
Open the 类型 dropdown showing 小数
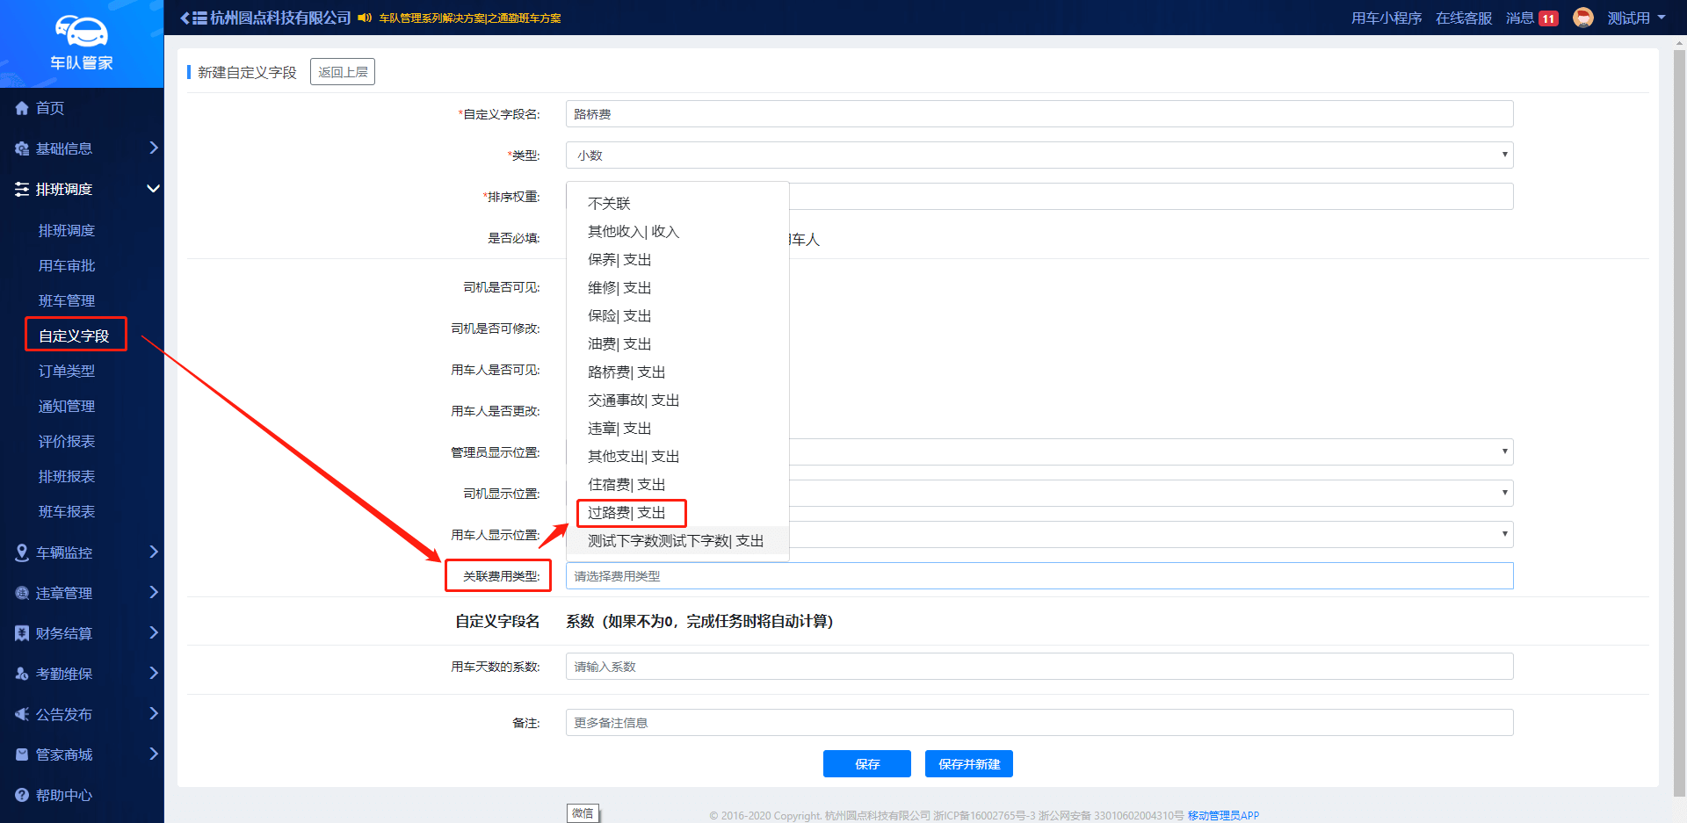1039,155
